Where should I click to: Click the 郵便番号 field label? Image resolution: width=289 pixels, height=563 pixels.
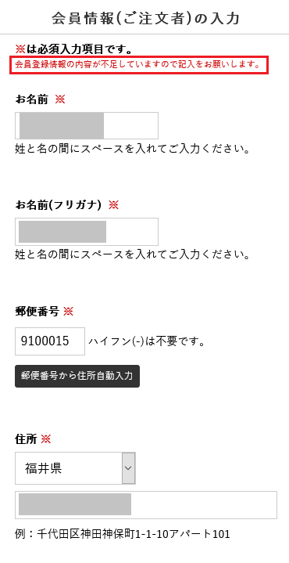point(37,312)
